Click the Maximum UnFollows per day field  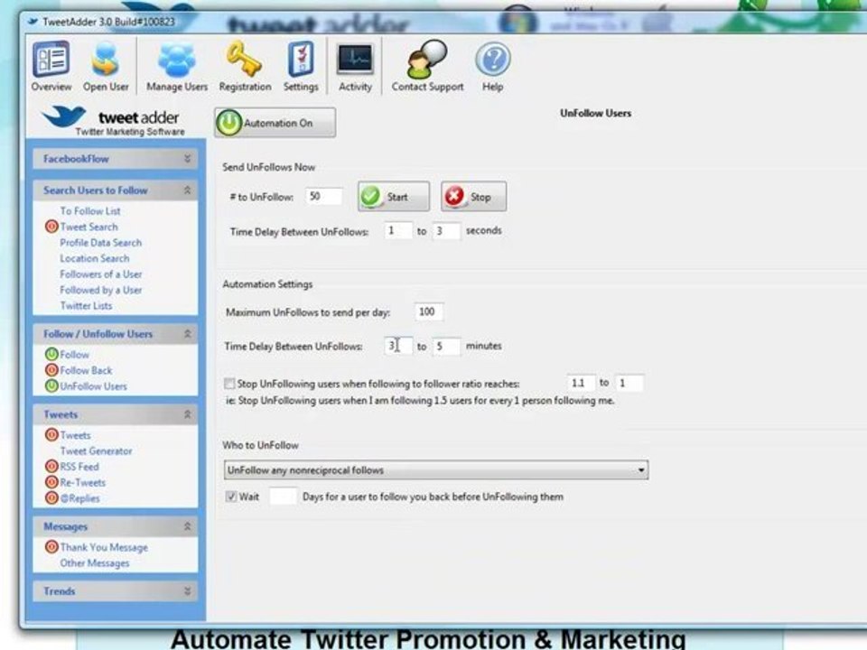pos(428,311)
